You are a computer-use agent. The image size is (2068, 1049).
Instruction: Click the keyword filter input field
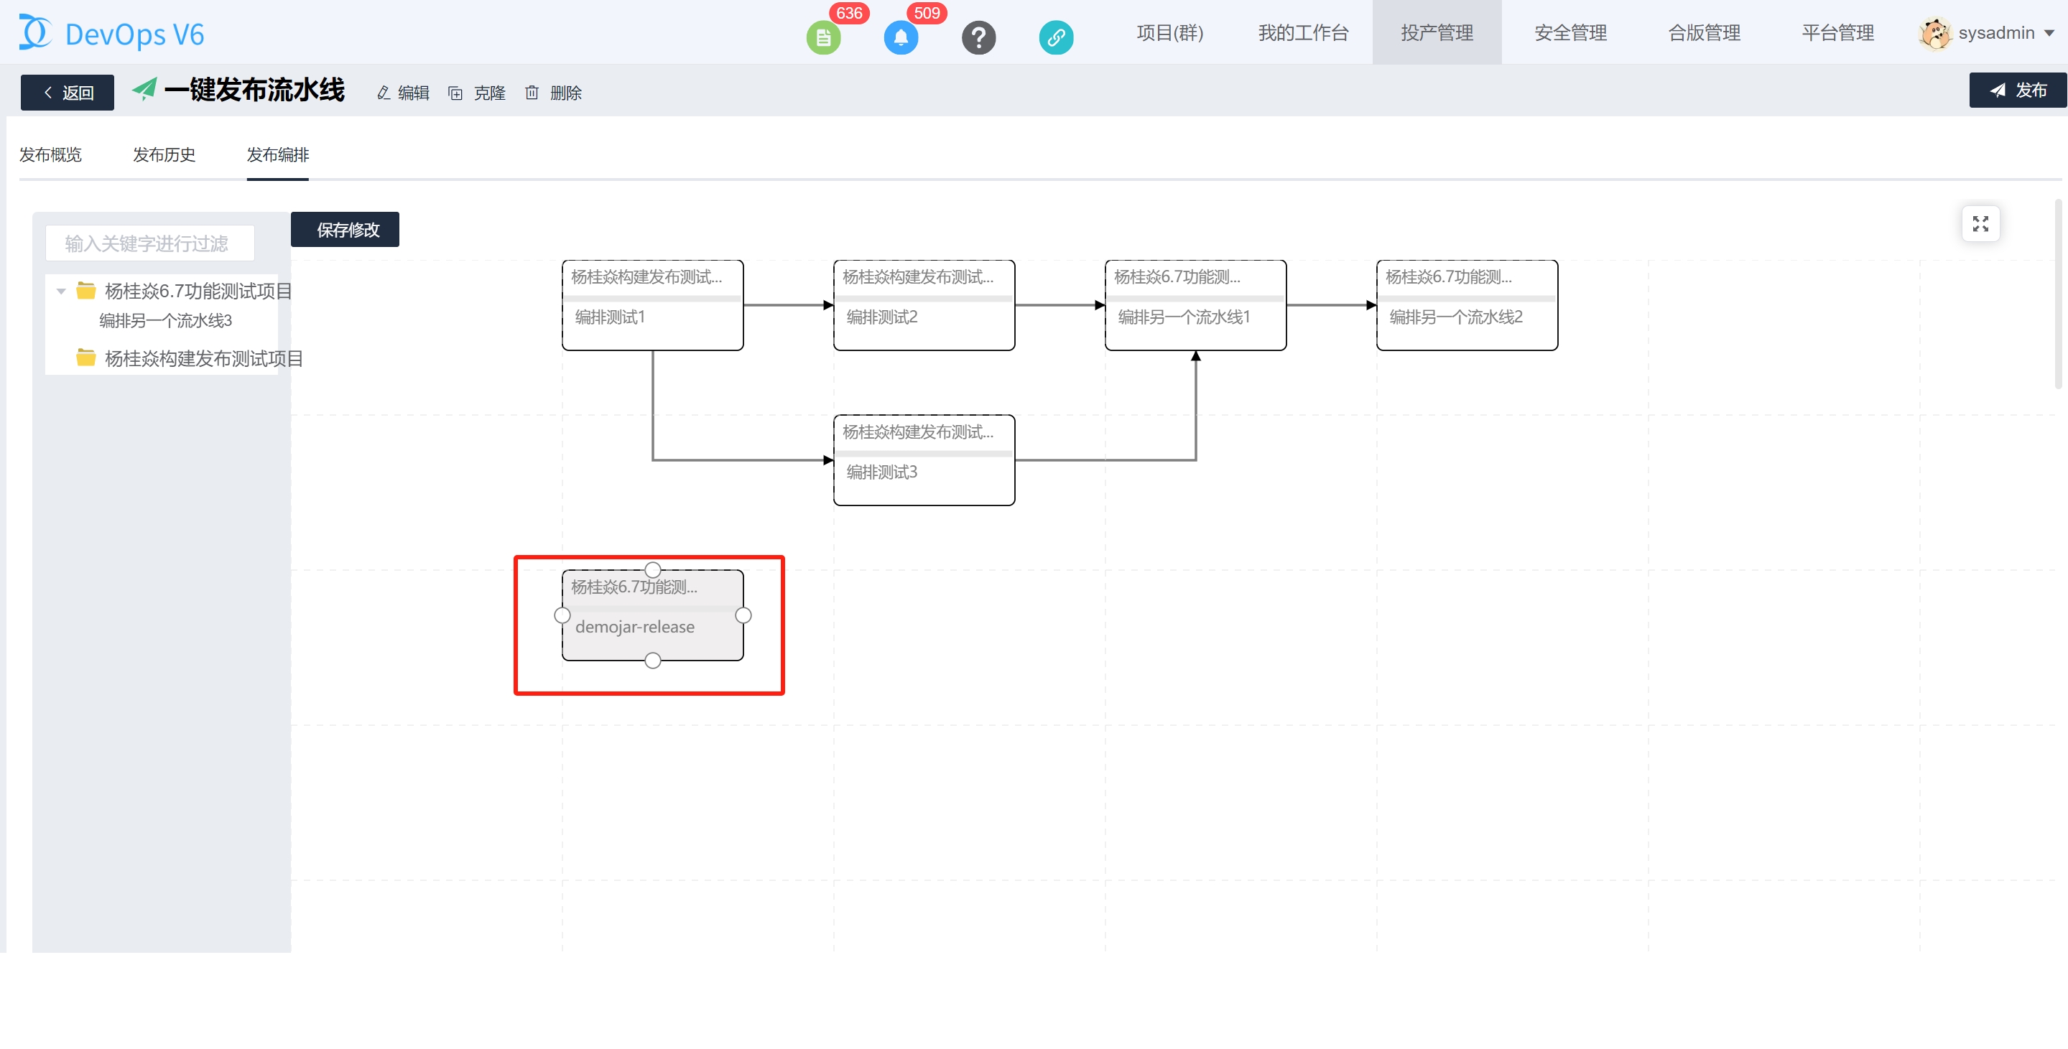(150, 243)
